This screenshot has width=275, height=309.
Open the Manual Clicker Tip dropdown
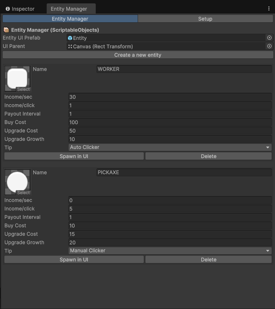(x=170, y=251)
